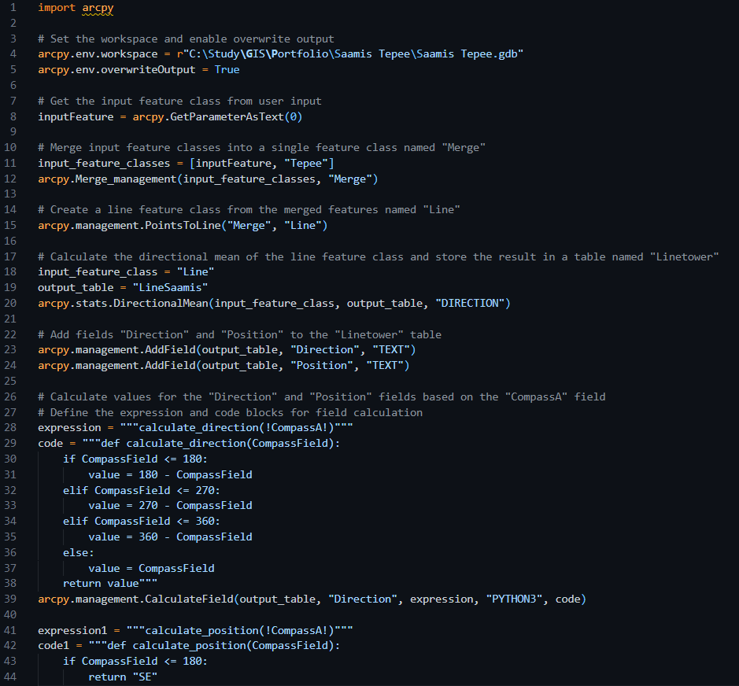This screenshot has width=739, height=686.
Task: Click the comment on line 27
Action: [x=230, y=412]
